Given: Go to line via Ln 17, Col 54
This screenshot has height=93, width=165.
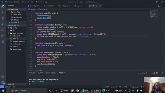Looking at the screenshot, I should tap(105, 87).
